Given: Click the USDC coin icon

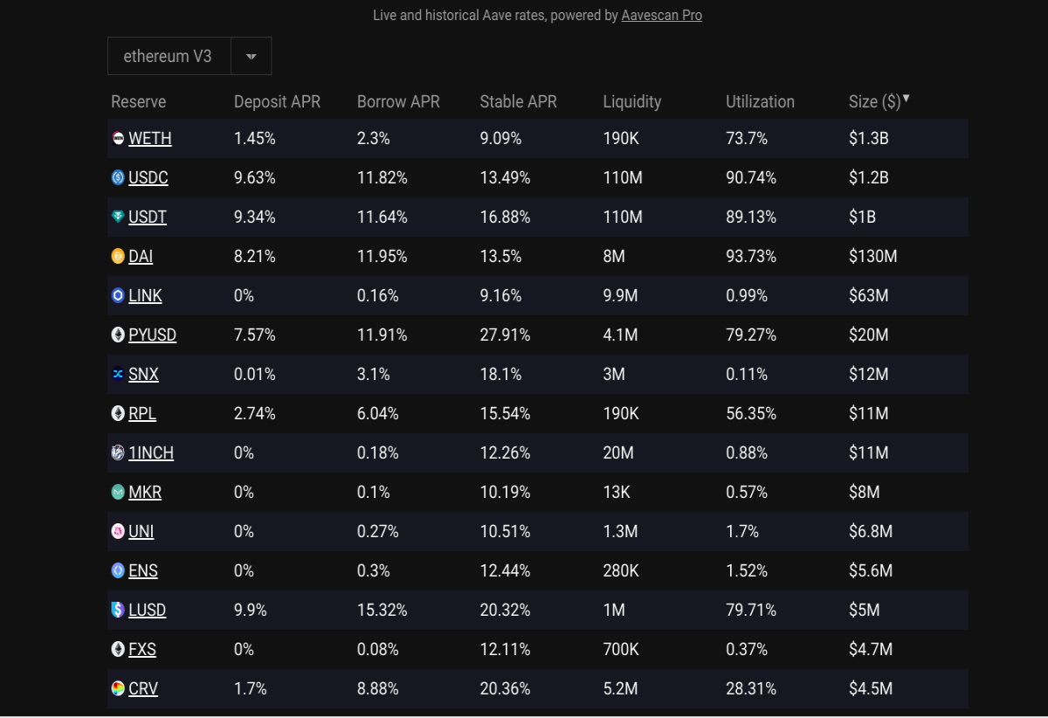Looking at the screenshot, I should coord(118,177).
